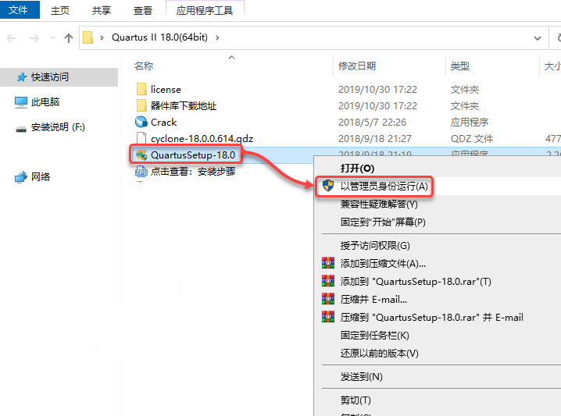Click the 网络 network icon

click(x=21, y=177)
